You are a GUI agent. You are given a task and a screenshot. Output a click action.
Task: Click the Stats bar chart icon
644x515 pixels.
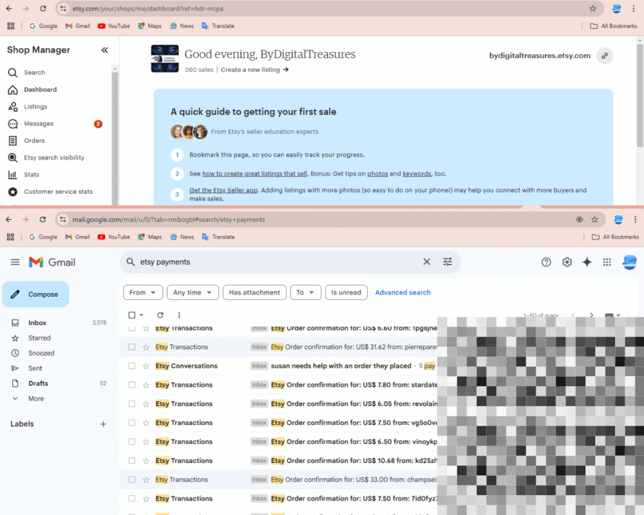[13, 175]
